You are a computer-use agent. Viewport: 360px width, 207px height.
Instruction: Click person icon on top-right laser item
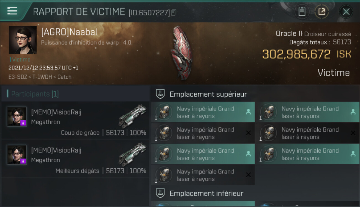[x=353, y=112]
